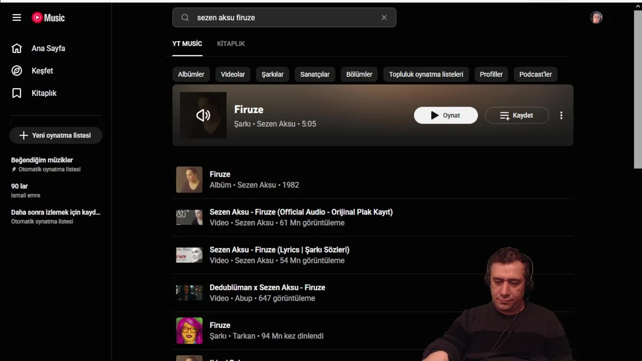This screenshot has width=642, height=361.
Task: Switch to the YT MUSIC tab
Action: click(187, 44)
